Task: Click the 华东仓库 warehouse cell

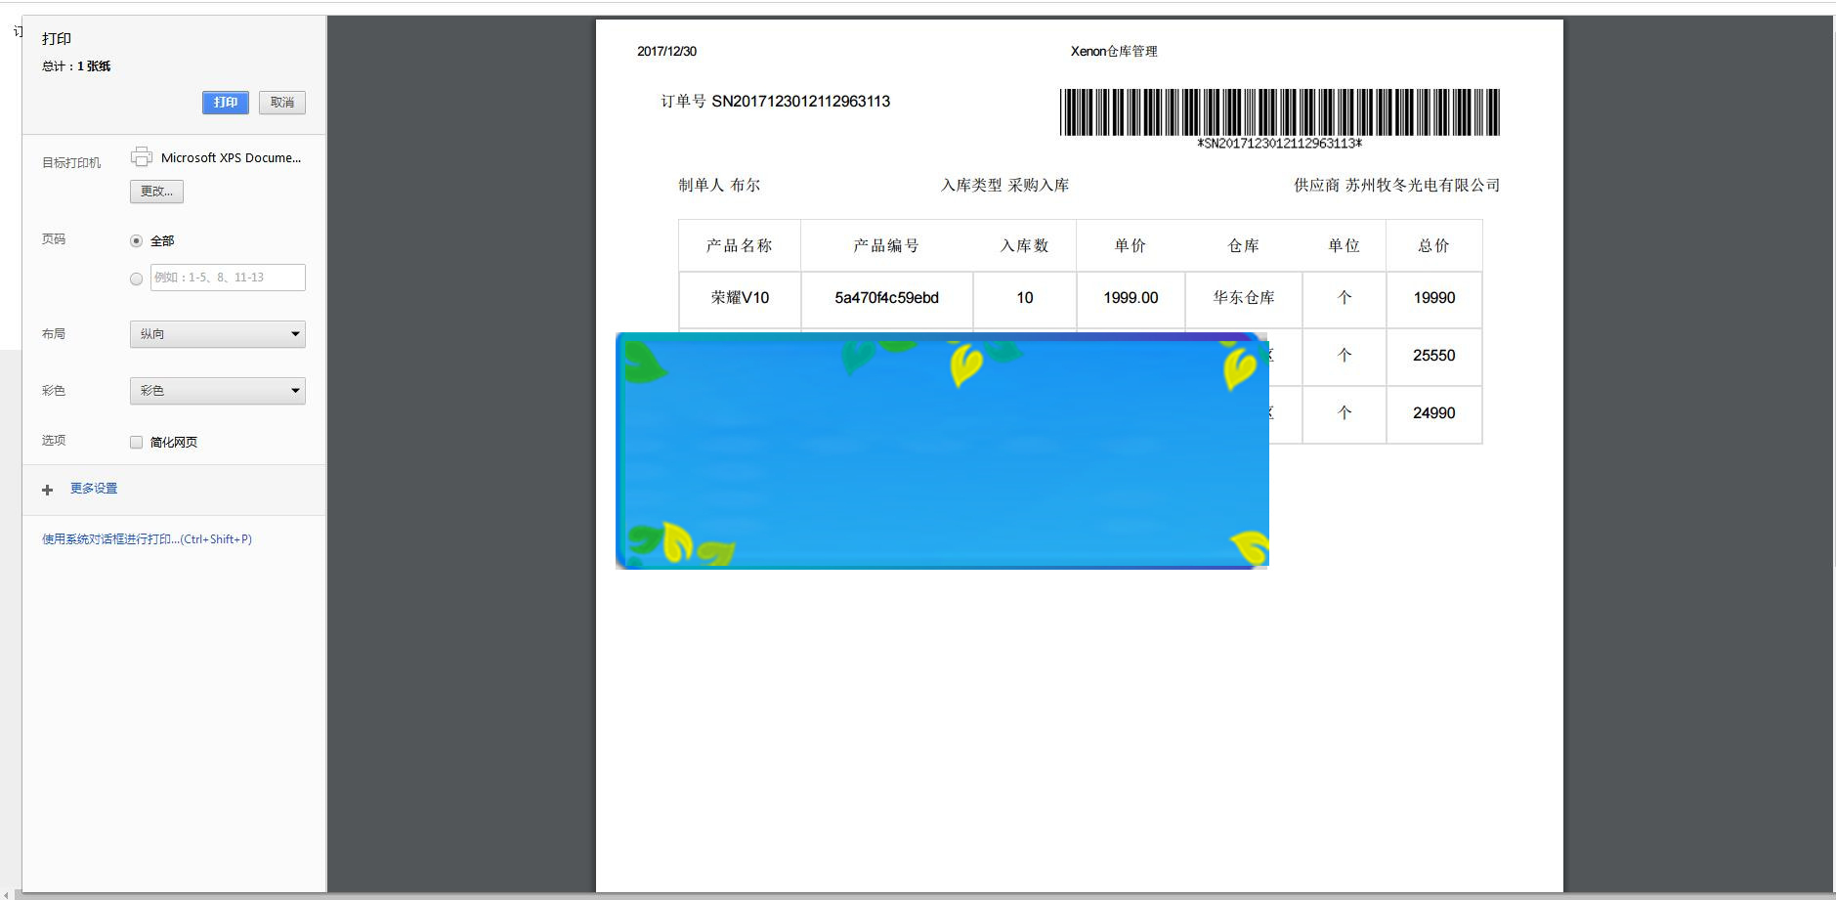Action: click(1243, 299)
